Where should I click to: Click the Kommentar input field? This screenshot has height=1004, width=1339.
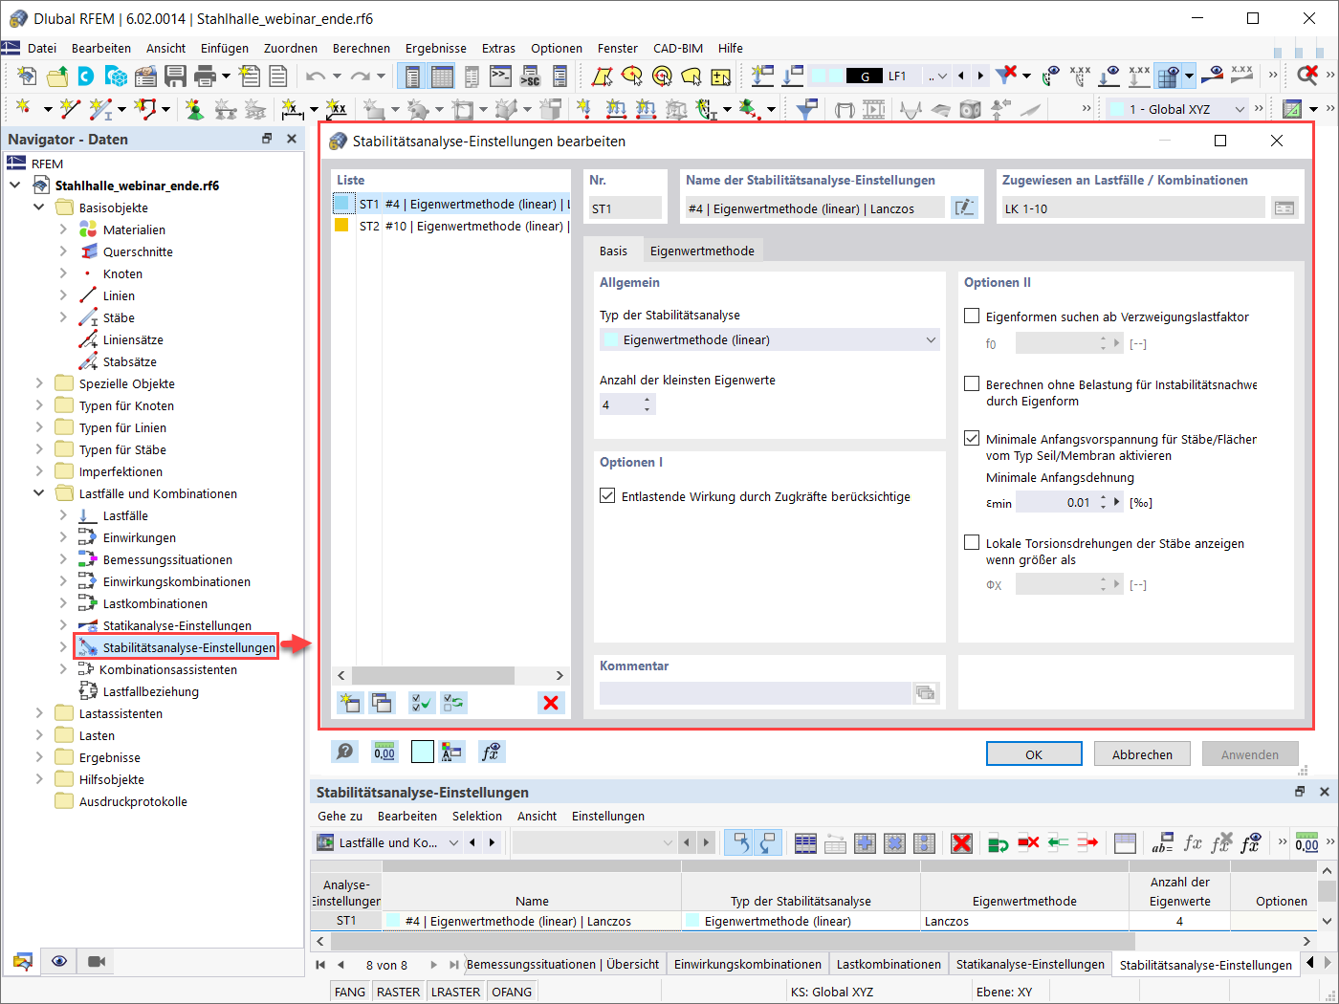(756, 693)
